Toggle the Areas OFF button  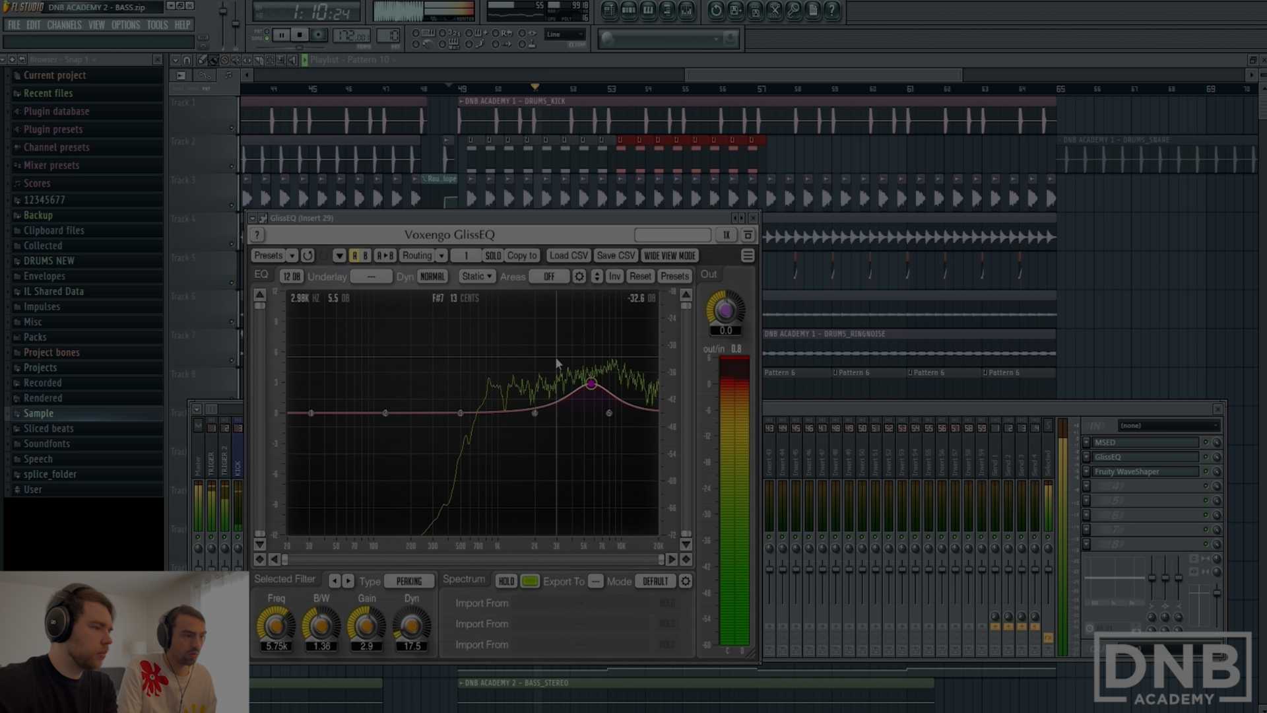click(x=549, y=277)
